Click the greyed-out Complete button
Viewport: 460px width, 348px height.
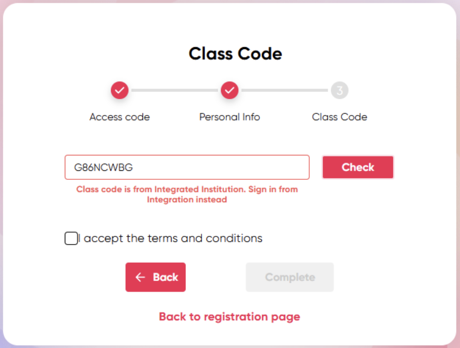click(289, 277)
